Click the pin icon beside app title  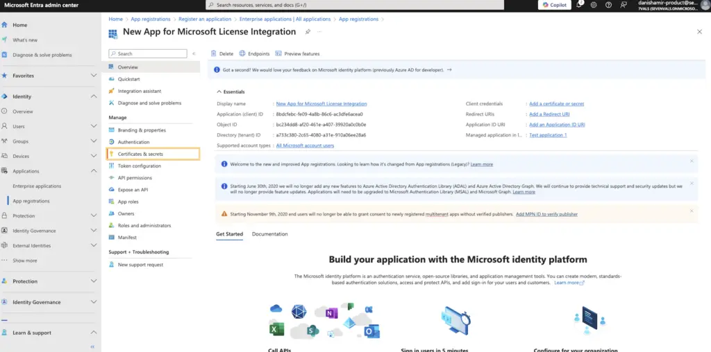click(308, 32)
